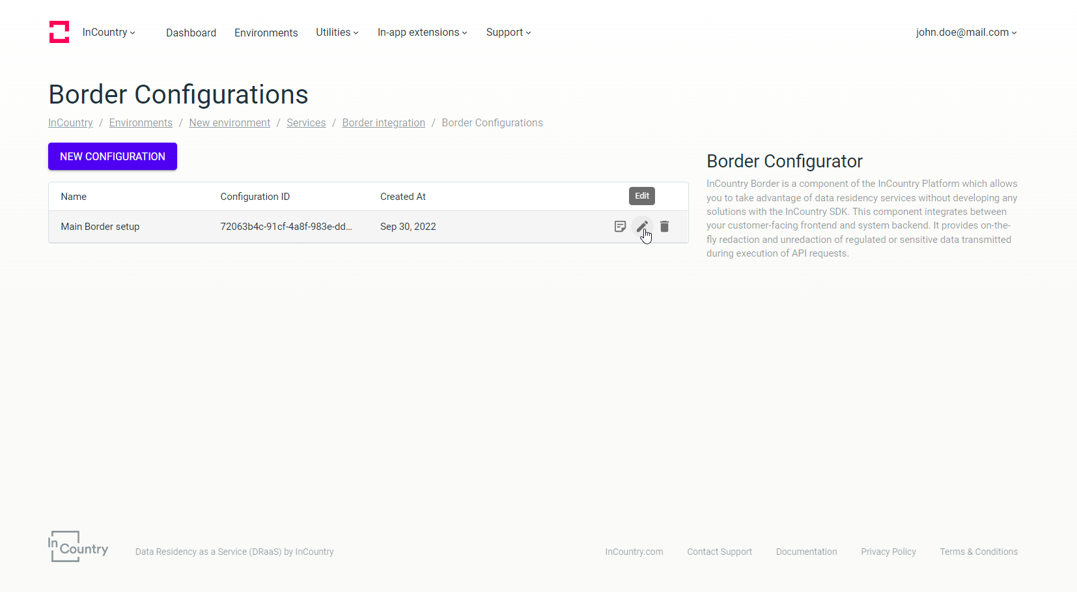The width and height of the screenshot is (1077, 592).
Task: Navigate to Environments breadcrumb link
Action: (x=141, y=122)
